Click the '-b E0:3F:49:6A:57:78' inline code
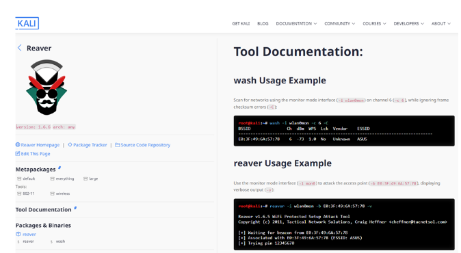 pyautogui.click(x=393, y=183)
